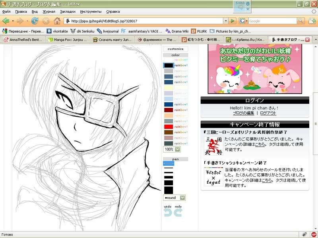The height and width of the screenshot is (238, 318).
Task: Go back with the green back arrow
Action: pos(6,21)
